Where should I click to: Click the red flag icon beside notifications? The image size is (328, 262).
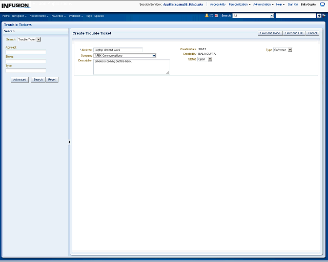[216, 16]
